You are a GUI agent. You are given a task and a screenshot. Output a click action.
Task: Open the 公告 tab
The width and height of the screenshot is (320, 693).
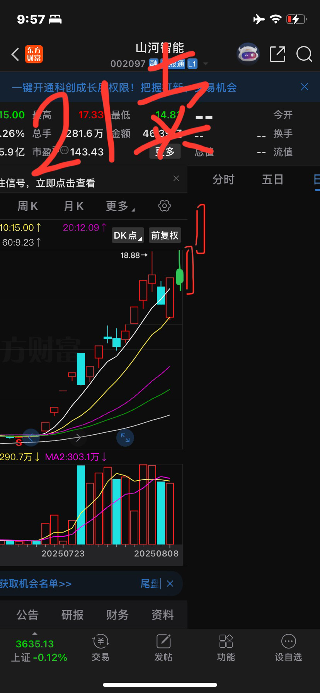click(27, 614)
